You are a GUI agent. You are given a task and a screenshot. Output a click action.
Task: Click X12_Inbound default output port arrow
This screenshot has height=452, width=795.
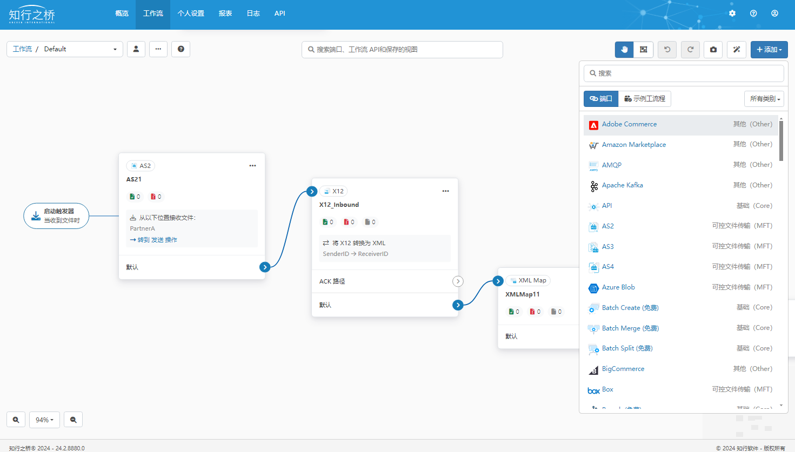(458, 305)
